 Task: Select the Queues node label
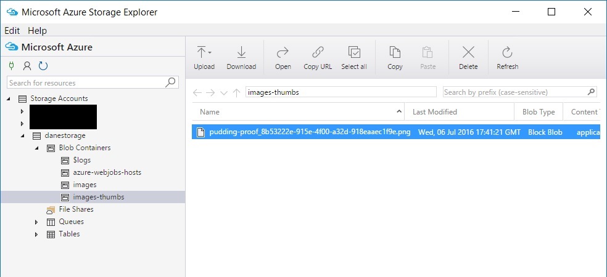(x=71, y=222)
